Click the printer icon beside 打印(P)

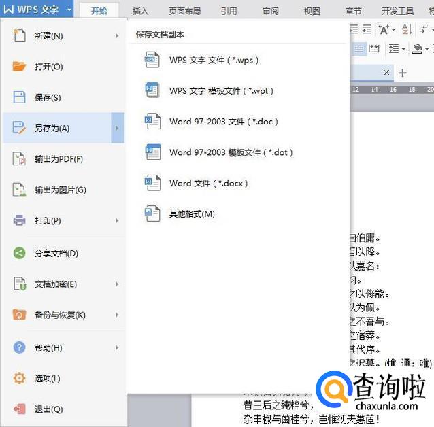pos(19,220)
